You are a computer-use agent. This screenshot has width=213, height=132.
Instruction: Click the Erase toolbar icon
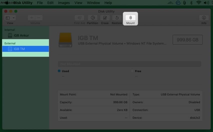click(105, 18)
